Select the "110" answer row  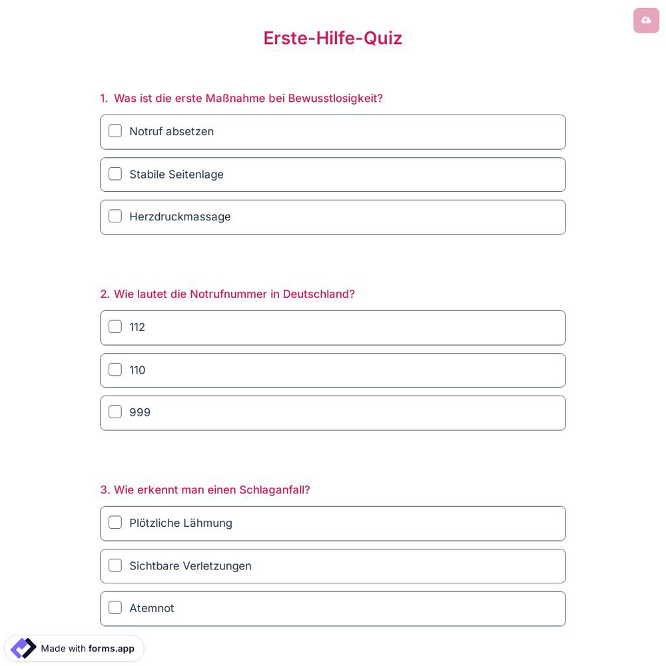click(333, 370)
